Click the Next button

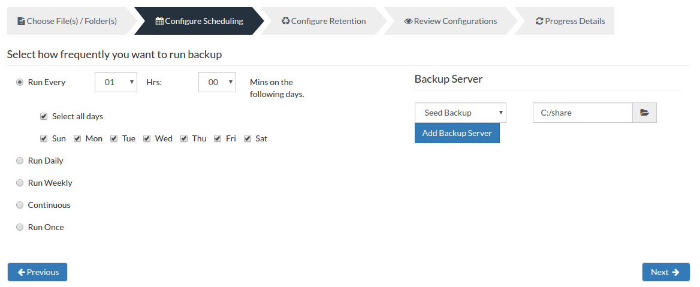[666, 272]
